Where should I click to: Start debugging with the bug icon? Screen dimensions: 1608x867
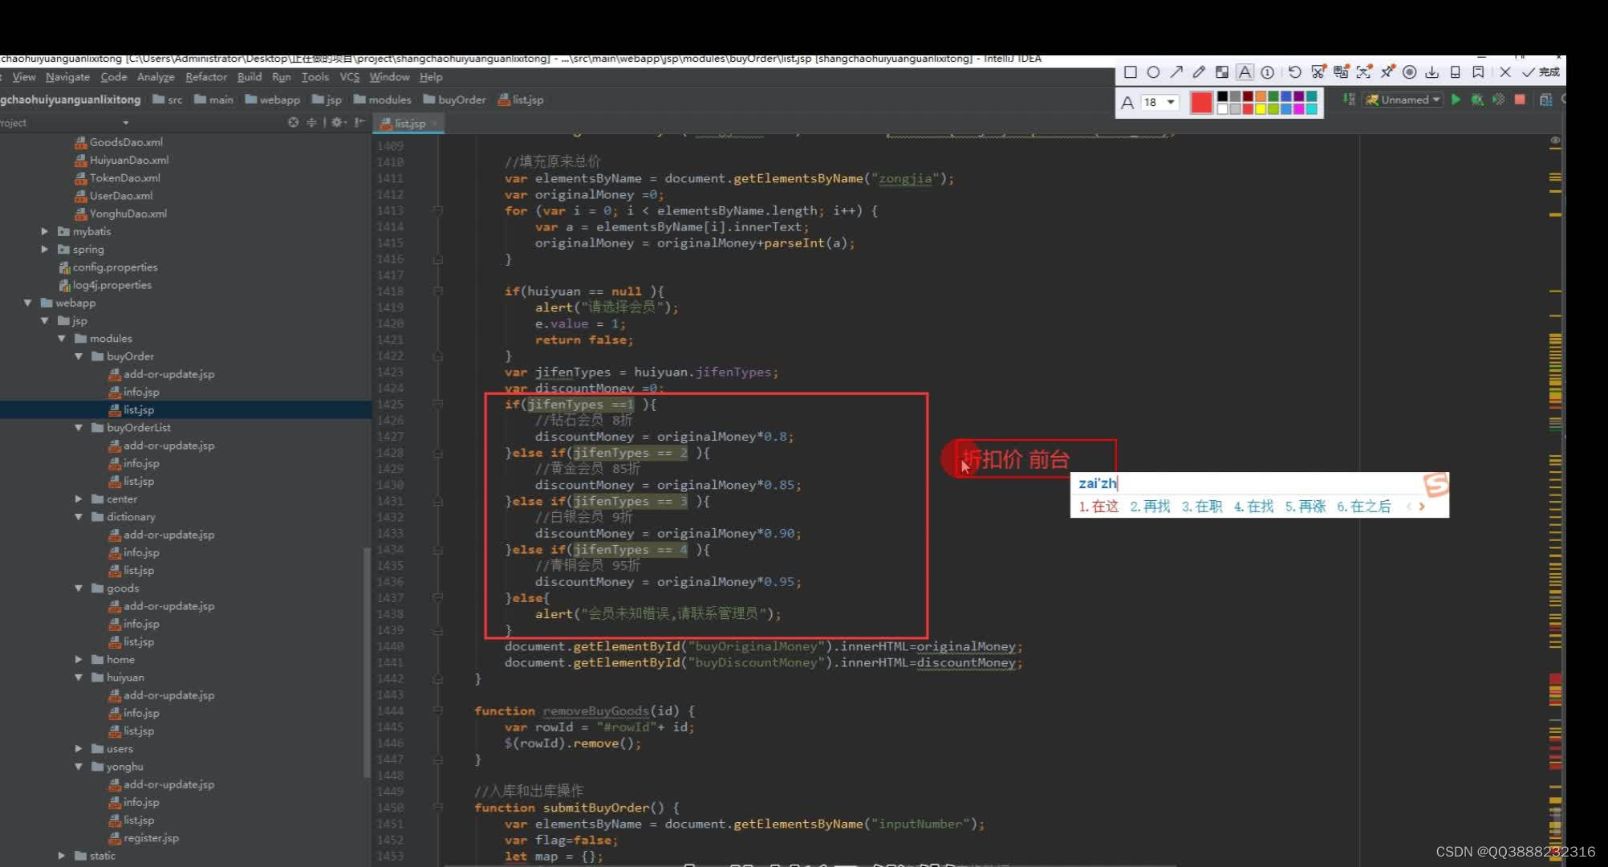(1476, 99)
